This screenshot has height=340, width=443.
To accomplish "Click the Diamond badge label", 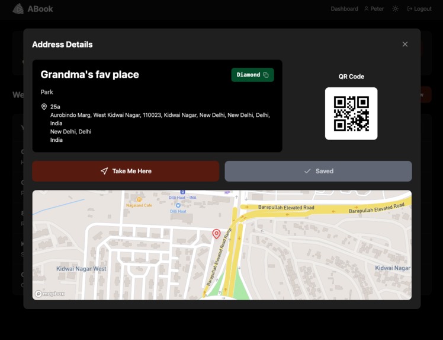I will pyautogui.click(x=248, y=75).
